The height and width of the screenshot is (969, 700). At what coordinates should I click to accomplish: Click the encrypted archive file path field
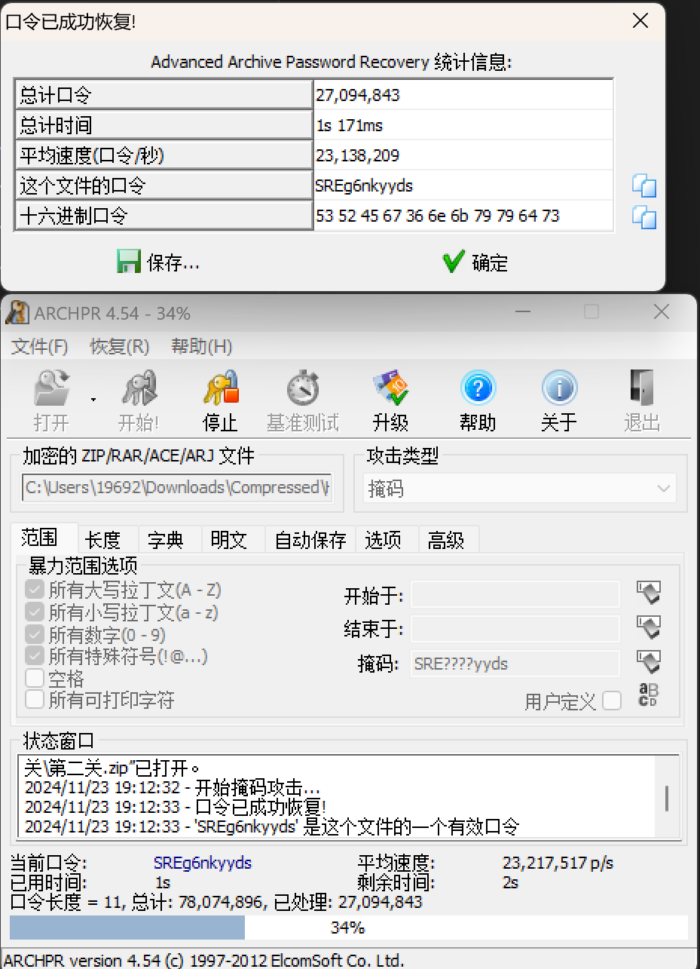(x=177, y=487)
